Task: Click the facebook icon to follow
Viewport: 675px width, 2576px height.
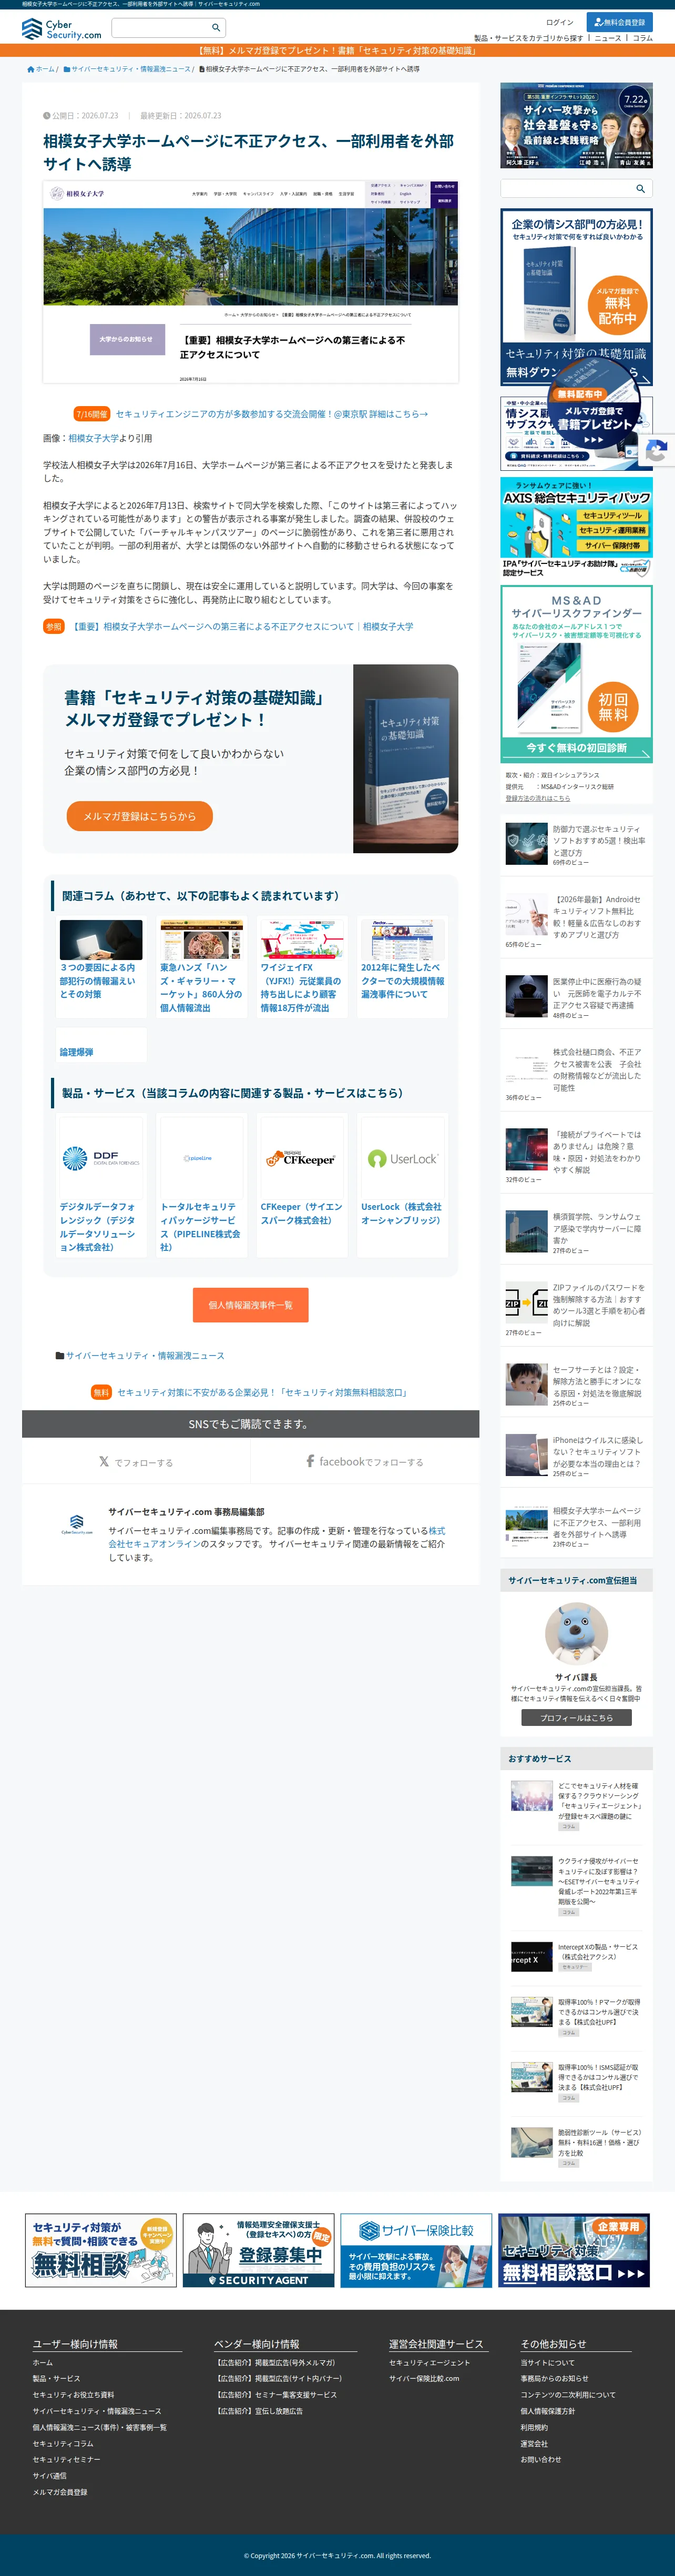Action: tap(310, 1461)
